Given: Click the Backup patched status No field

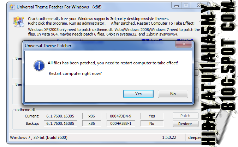Looking at the screenshot, I should point(152,123).
